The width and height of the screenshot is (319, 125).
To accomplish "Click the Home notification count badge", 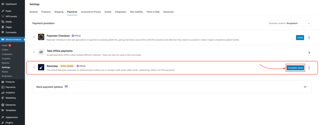I will point(10,46).
